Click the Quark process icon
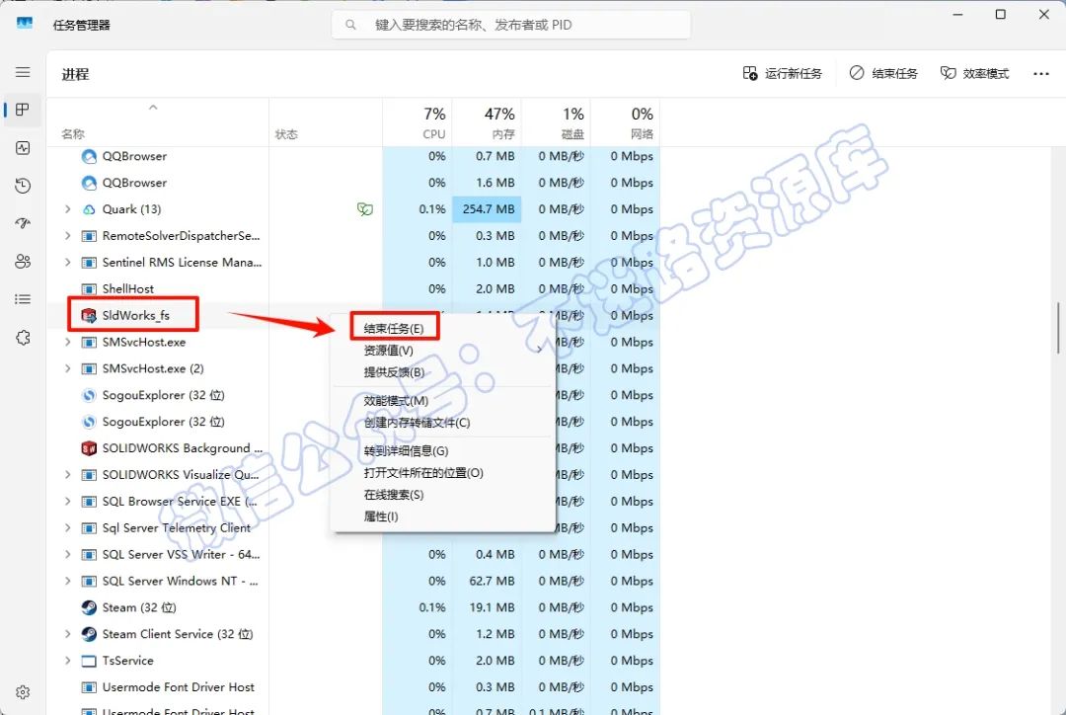1066x715 pixels. 89,209
